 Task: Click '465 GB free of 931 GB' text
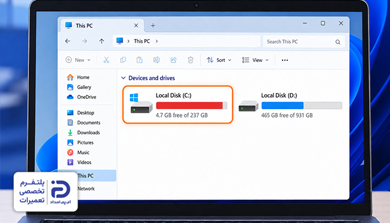(x=287, y=115)
